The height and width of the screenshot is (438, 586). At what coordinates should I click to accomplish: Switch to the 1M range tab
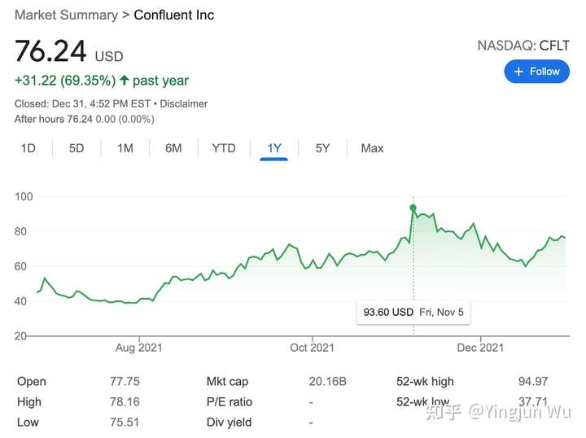coord(125,148)
